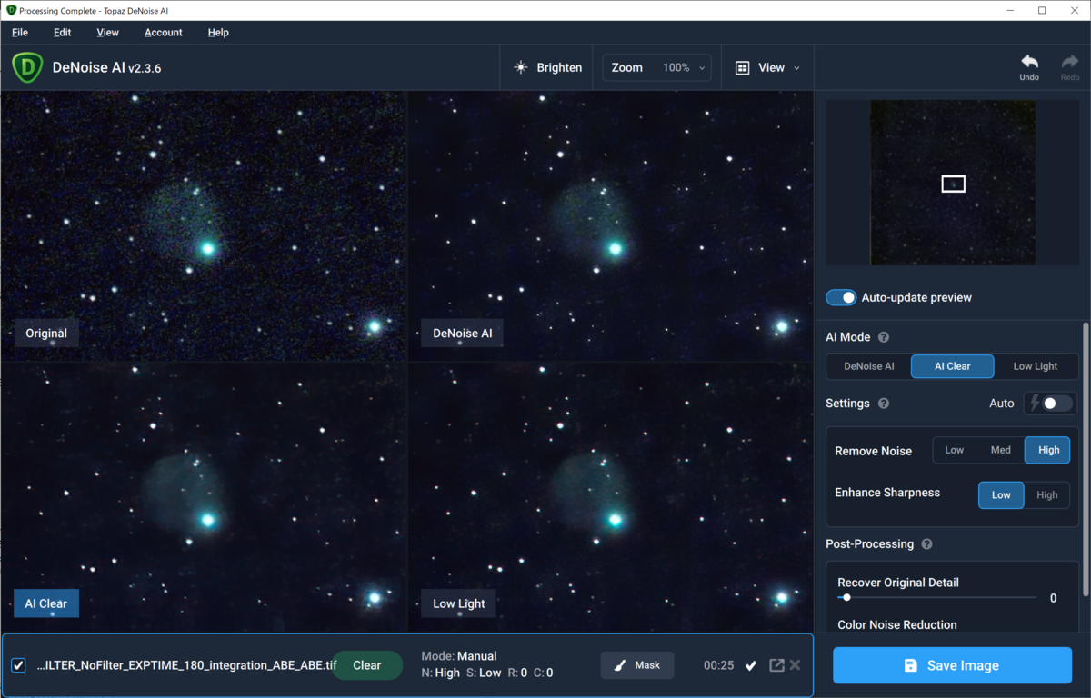Click the View grid layout icon
This screenshot has width=1091, height=698.
[x=742, y=67]
